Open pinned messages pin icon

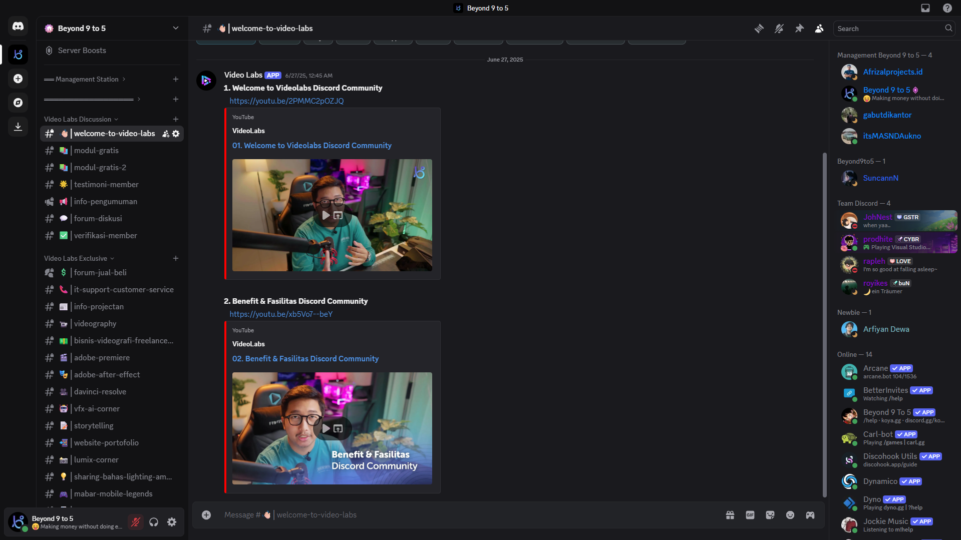pyautogui.click(x=799, y=29)
